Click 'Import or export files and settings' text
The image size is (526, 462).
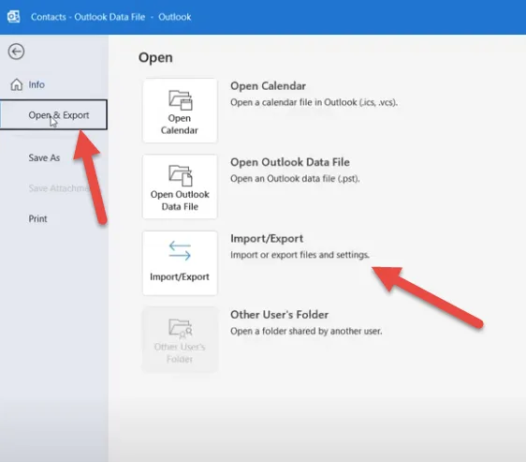click(x=300, y=255)
